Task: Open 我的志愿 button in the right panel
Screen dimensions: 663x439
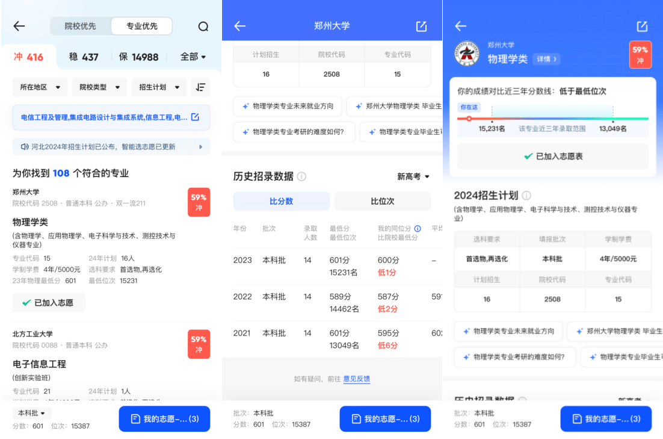Action: tap(606, 419)
